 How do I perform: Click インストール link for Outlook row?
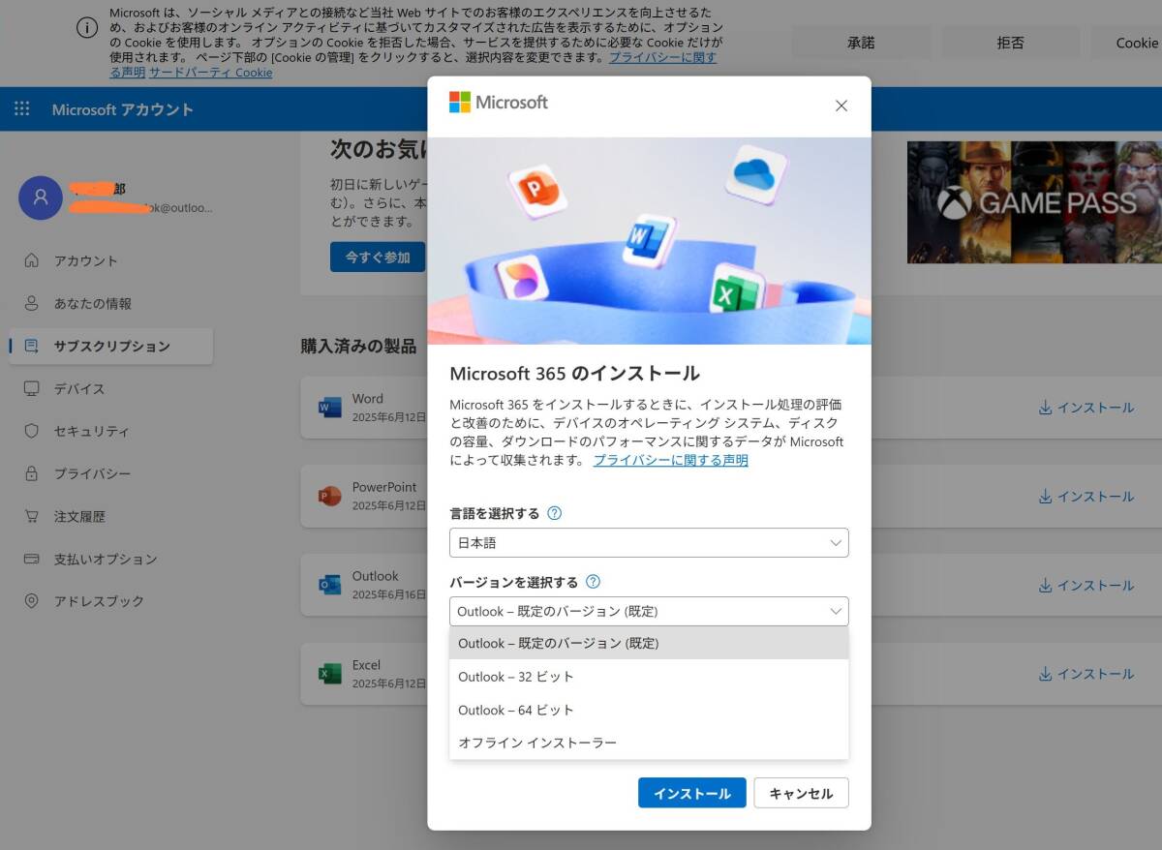click(x=1086, y=585)
